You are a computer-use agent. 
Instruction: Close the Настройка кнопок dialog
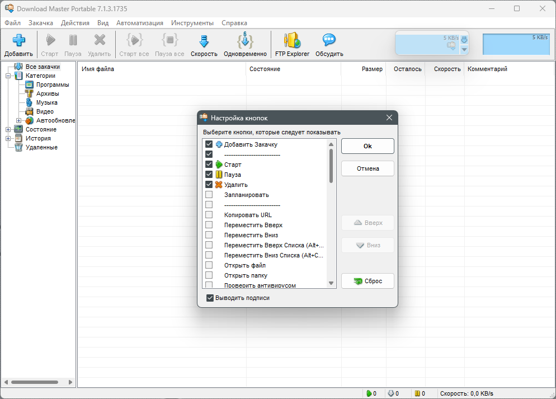pyautogui.click(x=389, y=118)
